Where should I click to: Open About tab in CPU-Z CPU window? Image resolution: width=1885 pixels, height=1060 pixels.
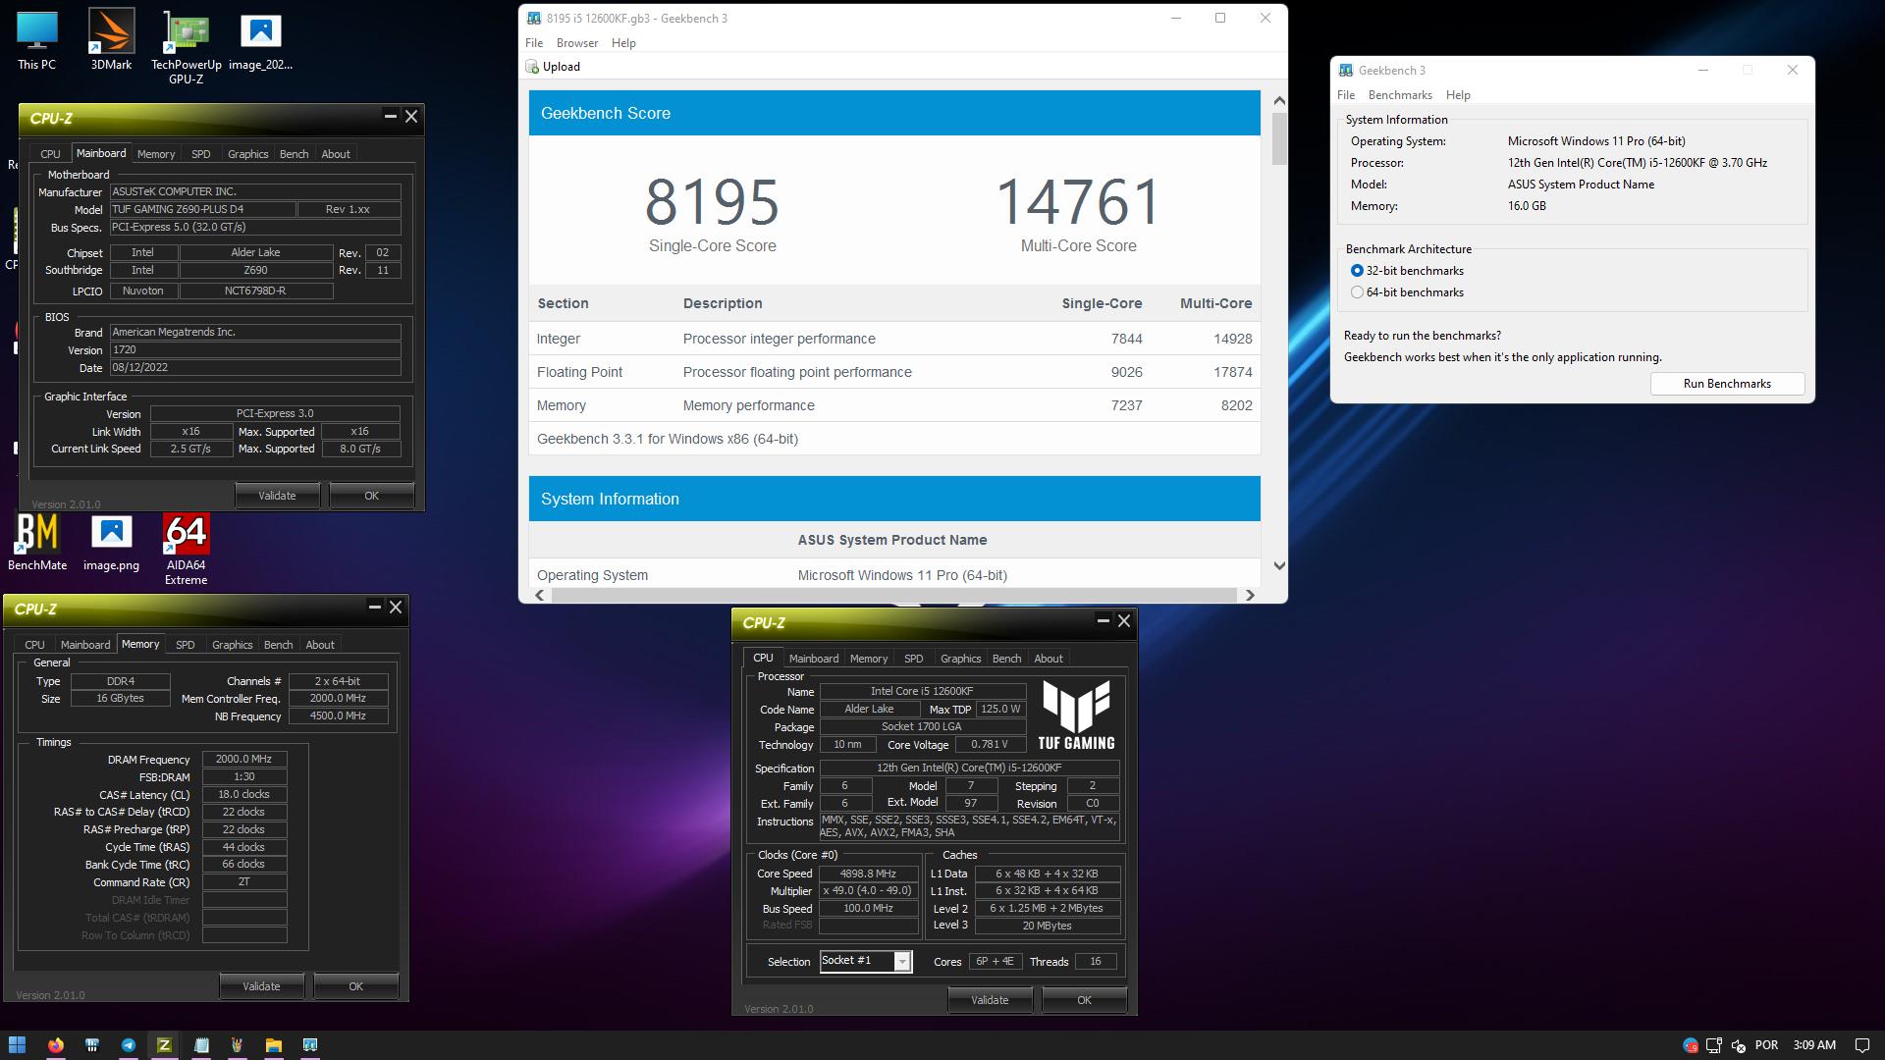click(1049, 659)
